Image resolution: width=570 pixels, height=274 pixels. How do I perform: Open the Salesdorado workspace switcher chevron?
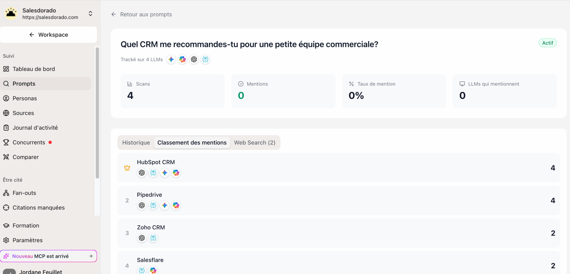[x=90, y=14]
